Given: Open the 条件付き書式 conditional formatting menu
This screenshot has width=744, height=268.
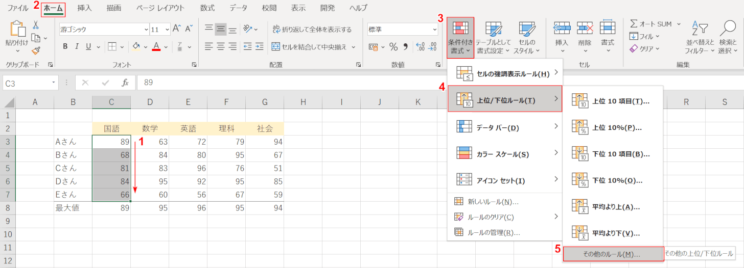Looking at the screenshot, I should 460,38.
